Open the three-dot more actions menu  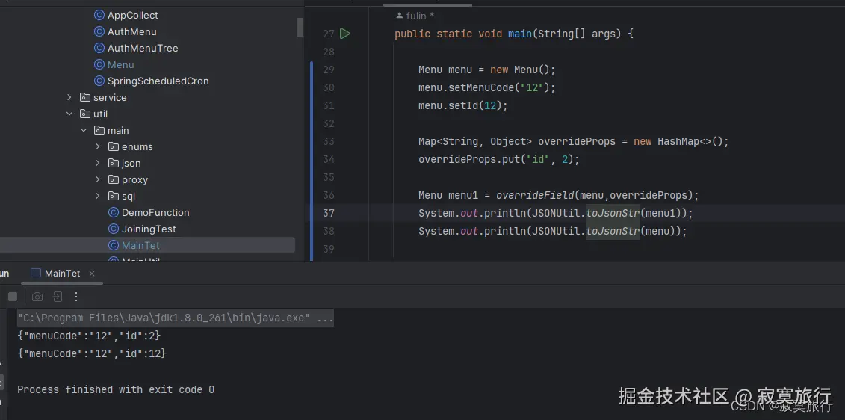coord(75,297)
